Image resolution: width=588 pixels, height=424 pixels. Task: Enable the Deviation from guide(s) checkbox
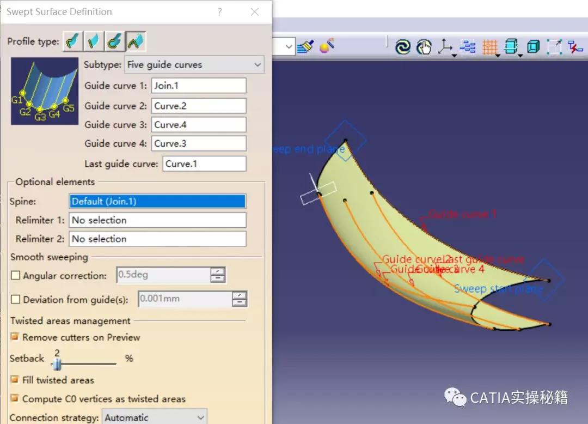16,299
